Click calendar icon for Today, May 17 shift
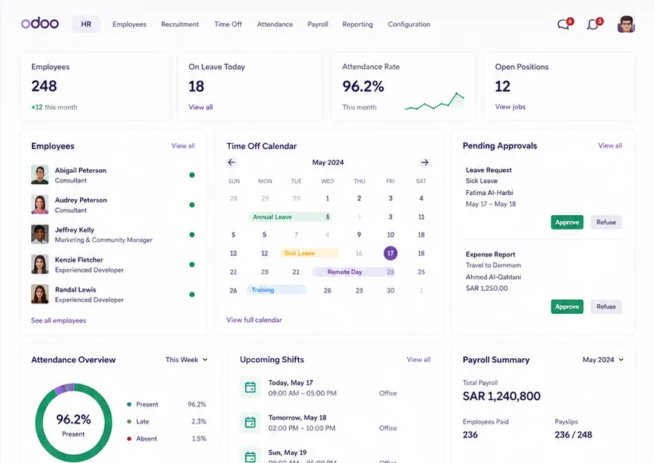The width and height of the screenshot is (654, 463). (x=251, y=387)
